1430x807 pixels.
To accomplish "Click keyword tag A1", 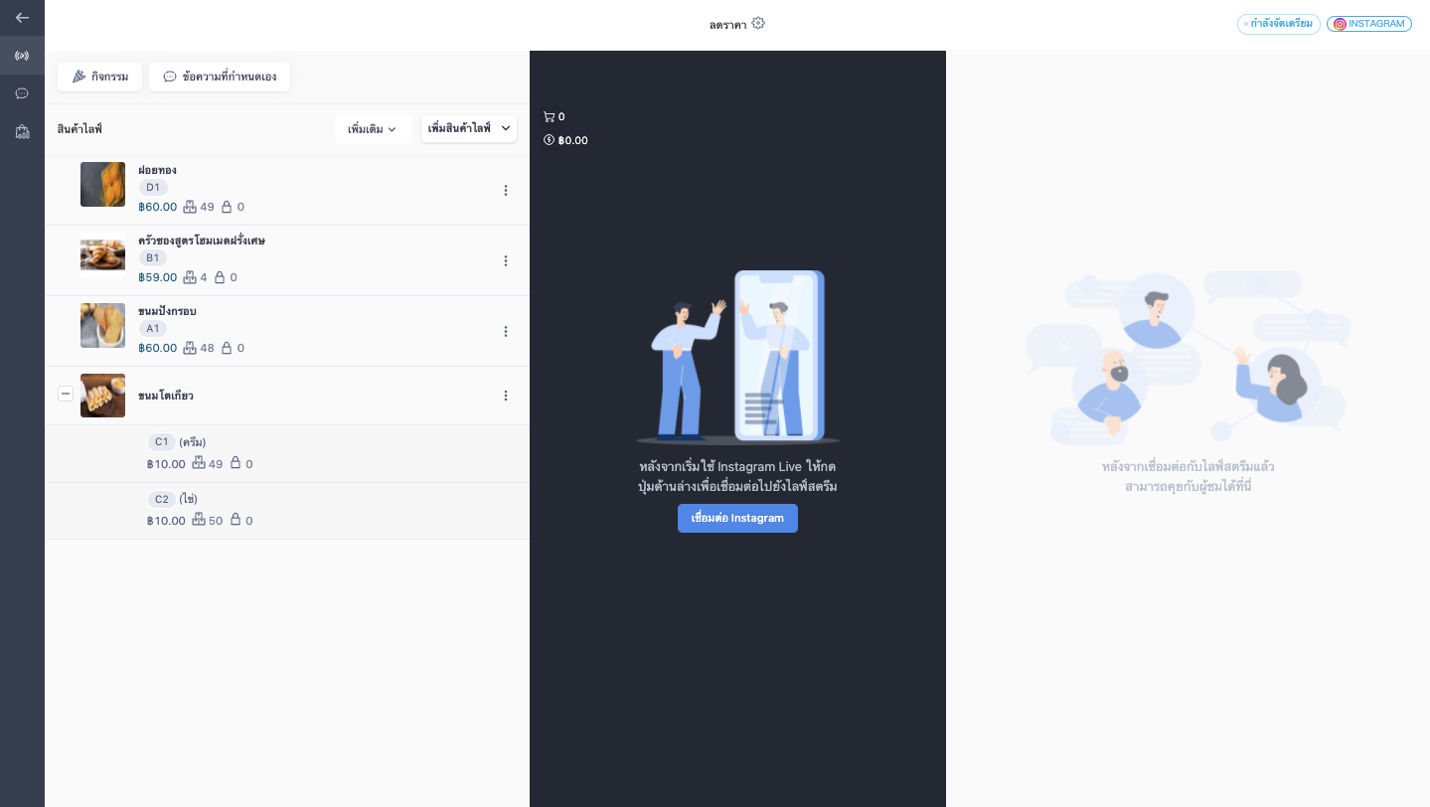I will 153,328.
